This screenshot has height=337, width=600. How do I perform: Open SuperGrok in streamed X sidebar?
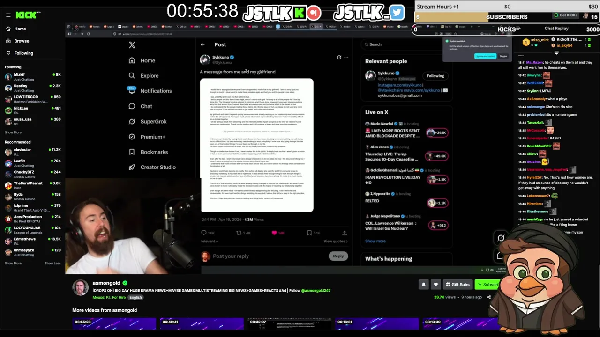coord(148,121)
